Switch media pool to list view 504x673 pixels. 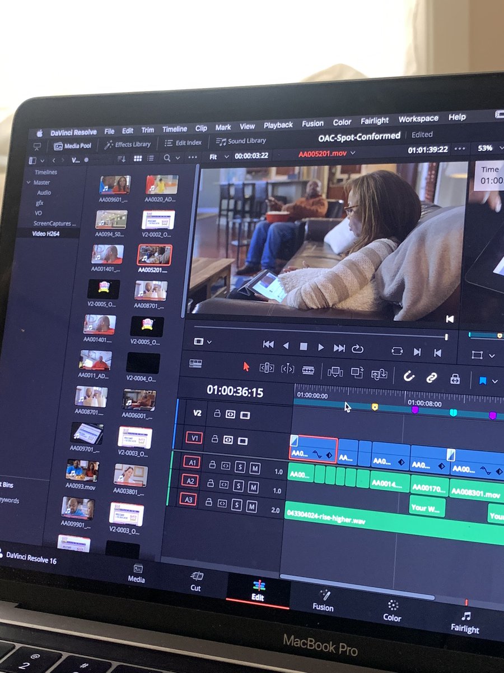[x=152, y=159]
